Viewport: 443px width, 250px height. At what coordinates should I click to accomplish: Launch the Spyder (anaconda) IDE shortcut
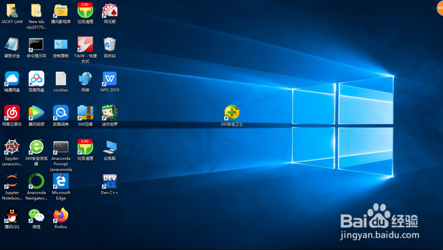coord(12,147)
